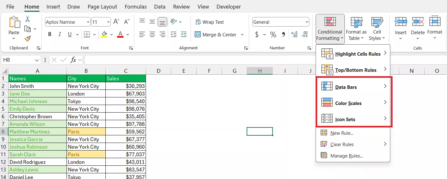Toggle Bold formatting
This screenshot has height=179, width=447.
(50, 34)
